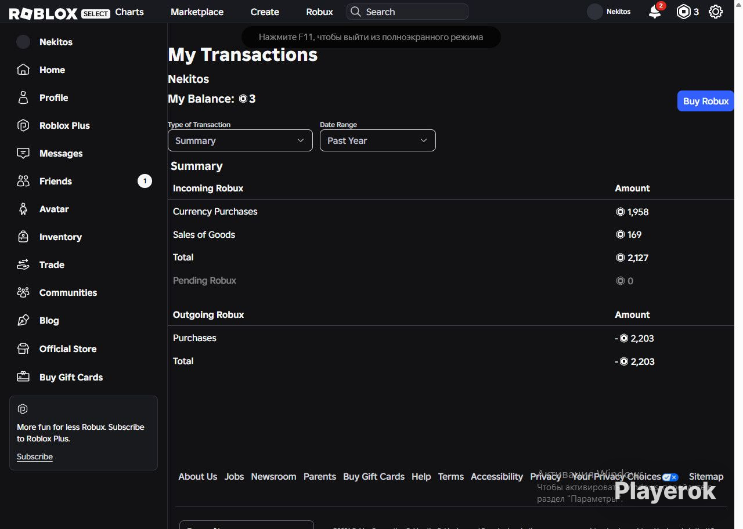Image resolution: width=743 pixels, height=529 pixels.
Task: Open the Help link in the footer
Action: point(421,477)
